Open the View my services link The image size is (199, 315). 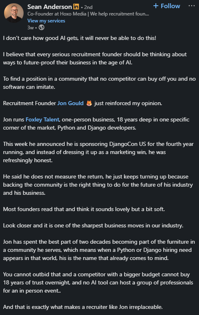click(46, 21)
